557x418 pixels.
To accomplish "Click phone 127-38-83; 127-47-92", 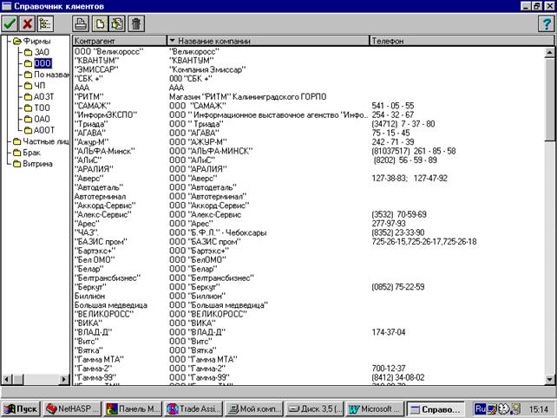I will (410, 179).
